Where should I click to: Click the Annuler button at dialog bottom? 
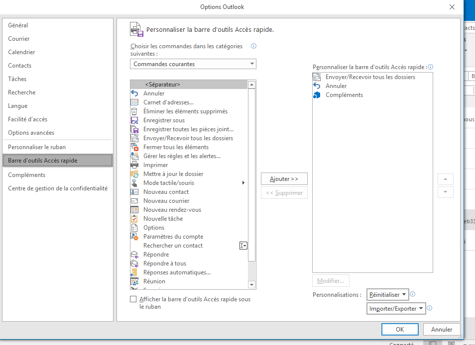(x=442, y=329)
